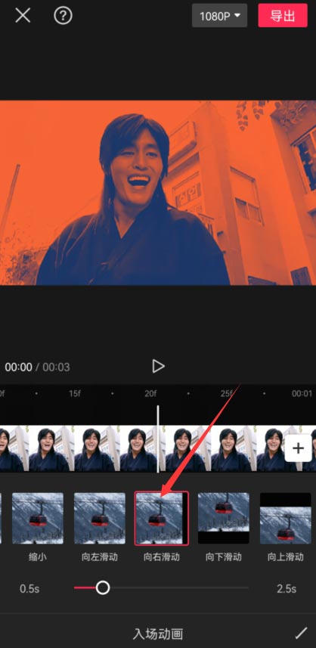Click the 00:00 / 00:03 time display

pyautogui.click(x=38, y=367)
